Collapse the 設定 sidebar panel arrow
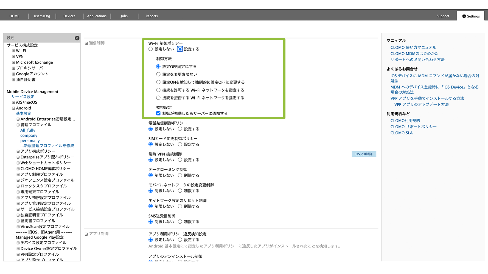This screenshot has height=274, width=488. [77, 38]
